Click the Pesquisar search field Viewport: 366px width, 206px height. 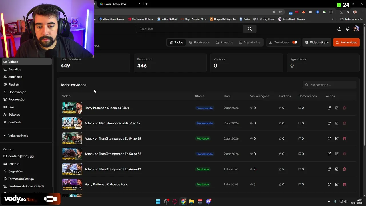point(190,29)
